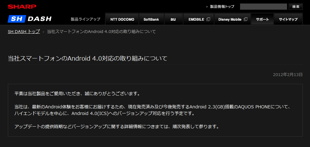The height and width of the screenshot is (147, 310).
Task: Click the paragraph starting 平素は当社製品を
Action: pos(77,94)
